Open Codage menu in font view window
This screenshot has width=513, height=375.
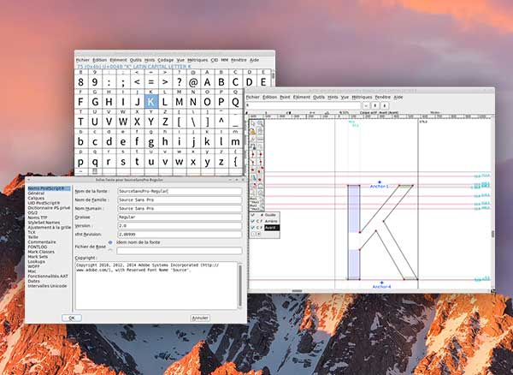166,60
